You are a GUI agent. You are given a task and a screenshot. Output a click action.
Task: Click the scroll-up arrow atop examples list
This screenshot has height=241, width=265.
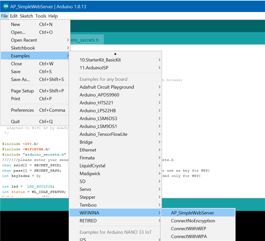pos(115,53)
